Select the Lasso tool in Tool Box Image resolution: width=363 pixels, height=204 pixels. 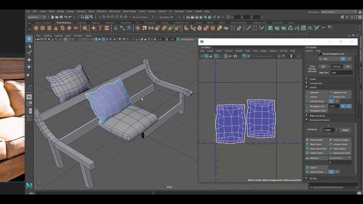[x=29, y=46]
